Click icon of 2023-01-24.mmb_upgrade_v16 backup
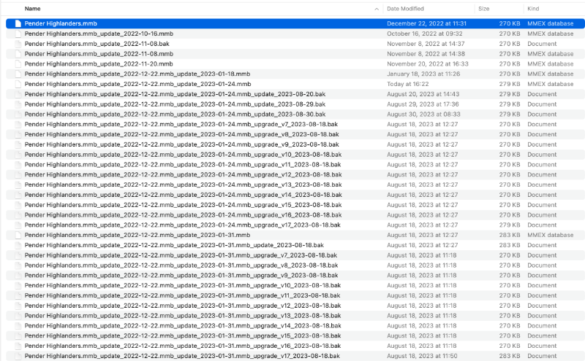The image size is (585, 361). (x=18, y=214)
